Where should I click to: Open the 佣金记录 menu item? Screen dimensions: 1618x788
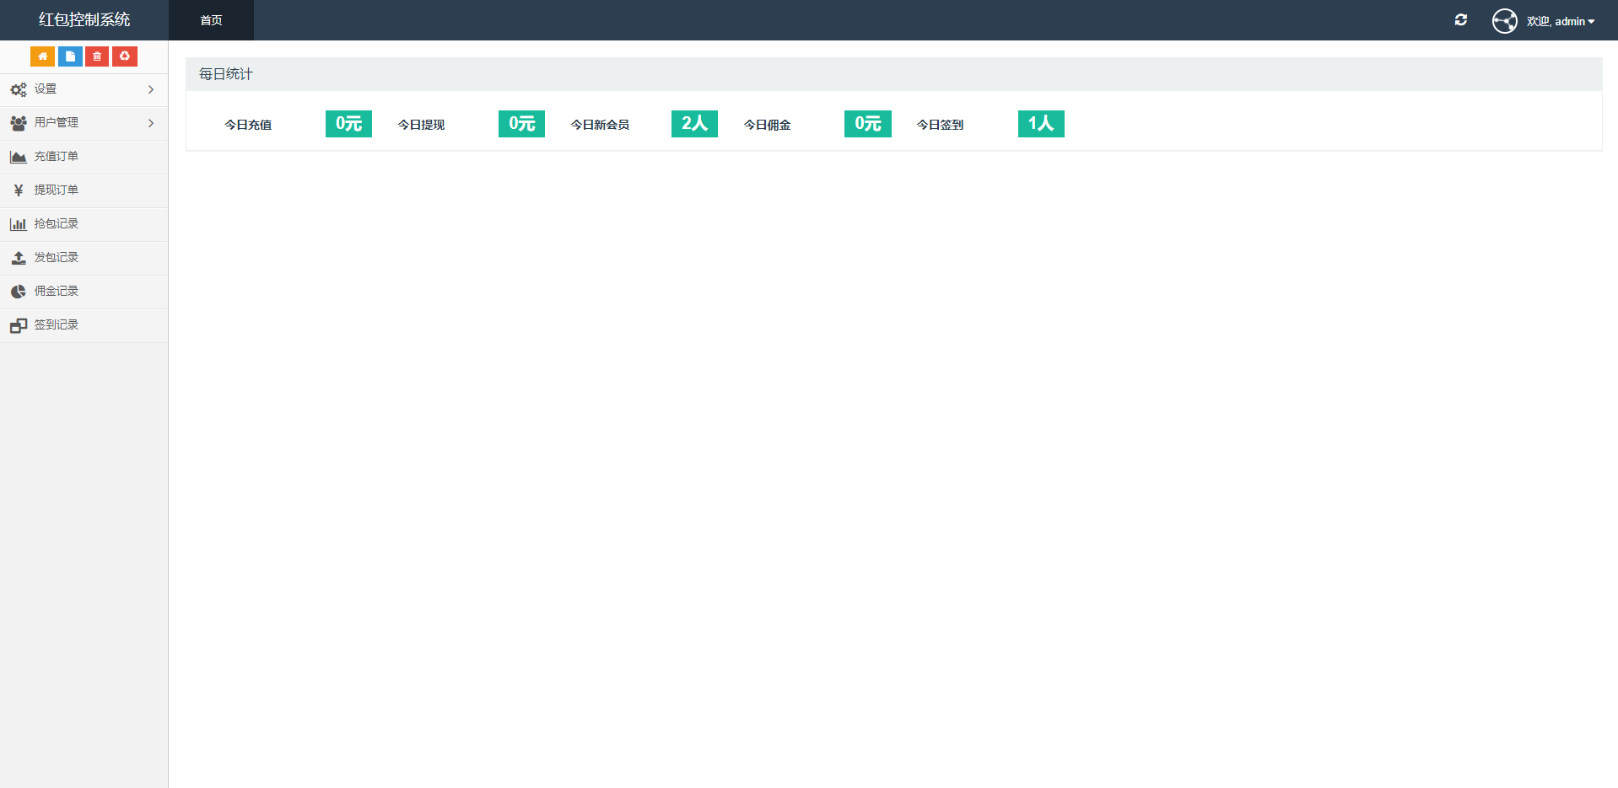84,292
